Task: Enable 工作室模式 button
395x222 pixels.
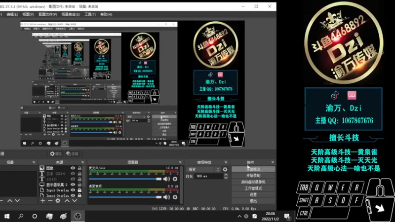Action: coord(253,188)
